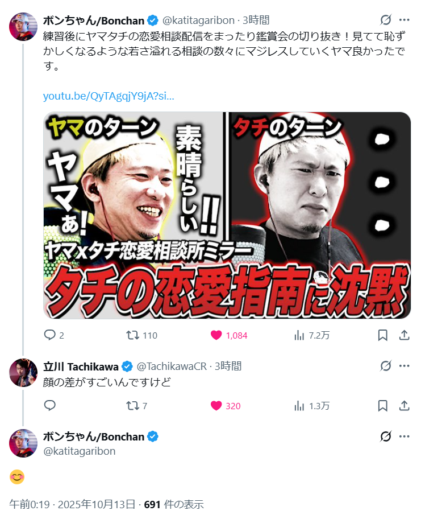The height and width of the screenshot is (523, 421).
Task: Open the @TachikawaCR profile handle
Action: pos(172,366)
